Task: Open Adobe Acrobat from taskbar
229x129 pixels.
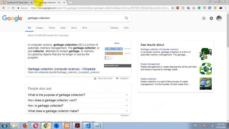Action: click(77, 126)
